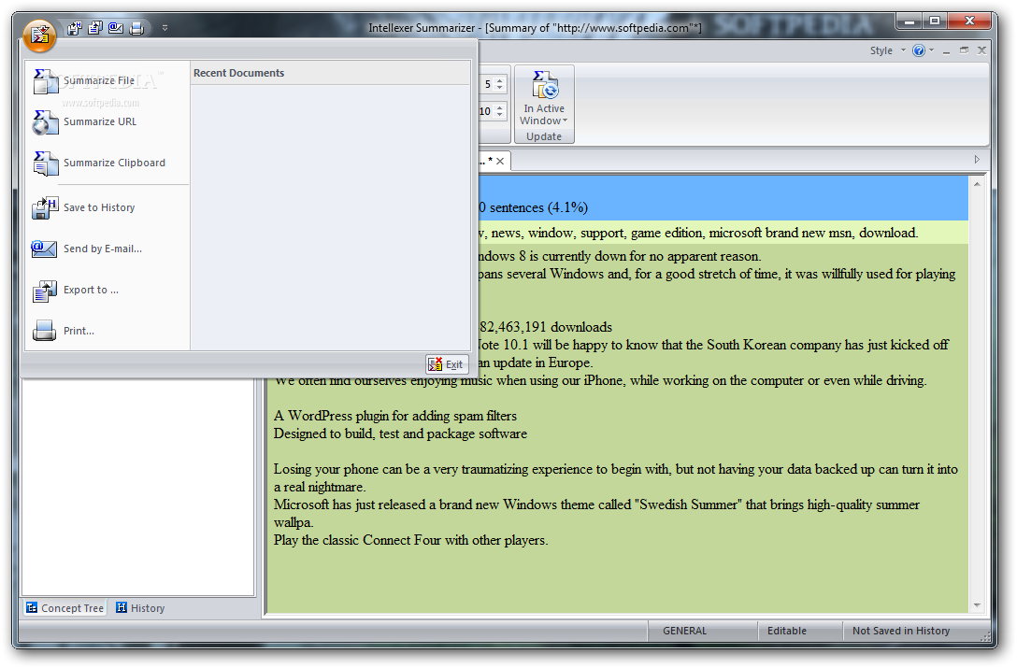1017x668 pixels.
Task: Click the Exit button in menu footer
Action: 446,364
